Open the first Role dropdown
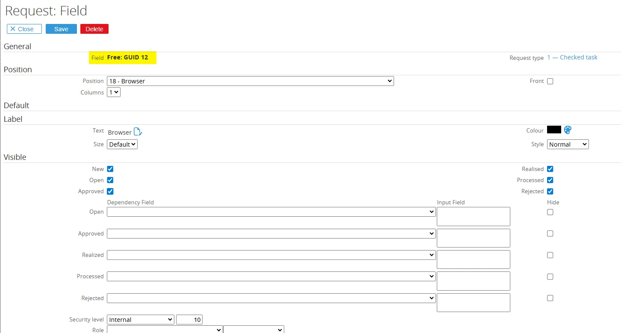Viewport: 621px width, 333px height. click(x=165, y=330)
